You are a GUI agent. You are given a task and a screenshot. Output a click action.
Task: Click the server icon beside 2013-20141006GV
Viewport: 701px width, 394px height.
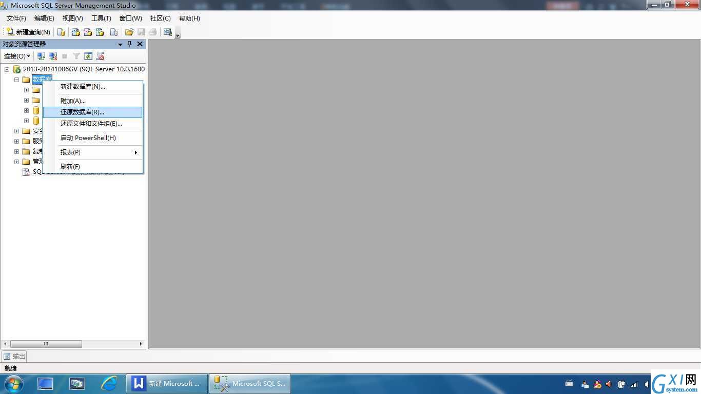[16, 69]
